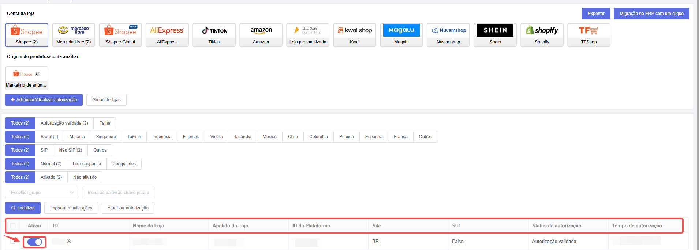699x250 pixels.
Task: Filter by Malásia site
Action: 77,137
